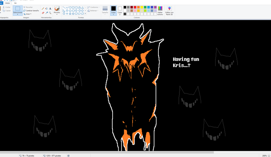Choose the Four-point star shape
This screenshot has height=157, width=271.
pos(67,14)
